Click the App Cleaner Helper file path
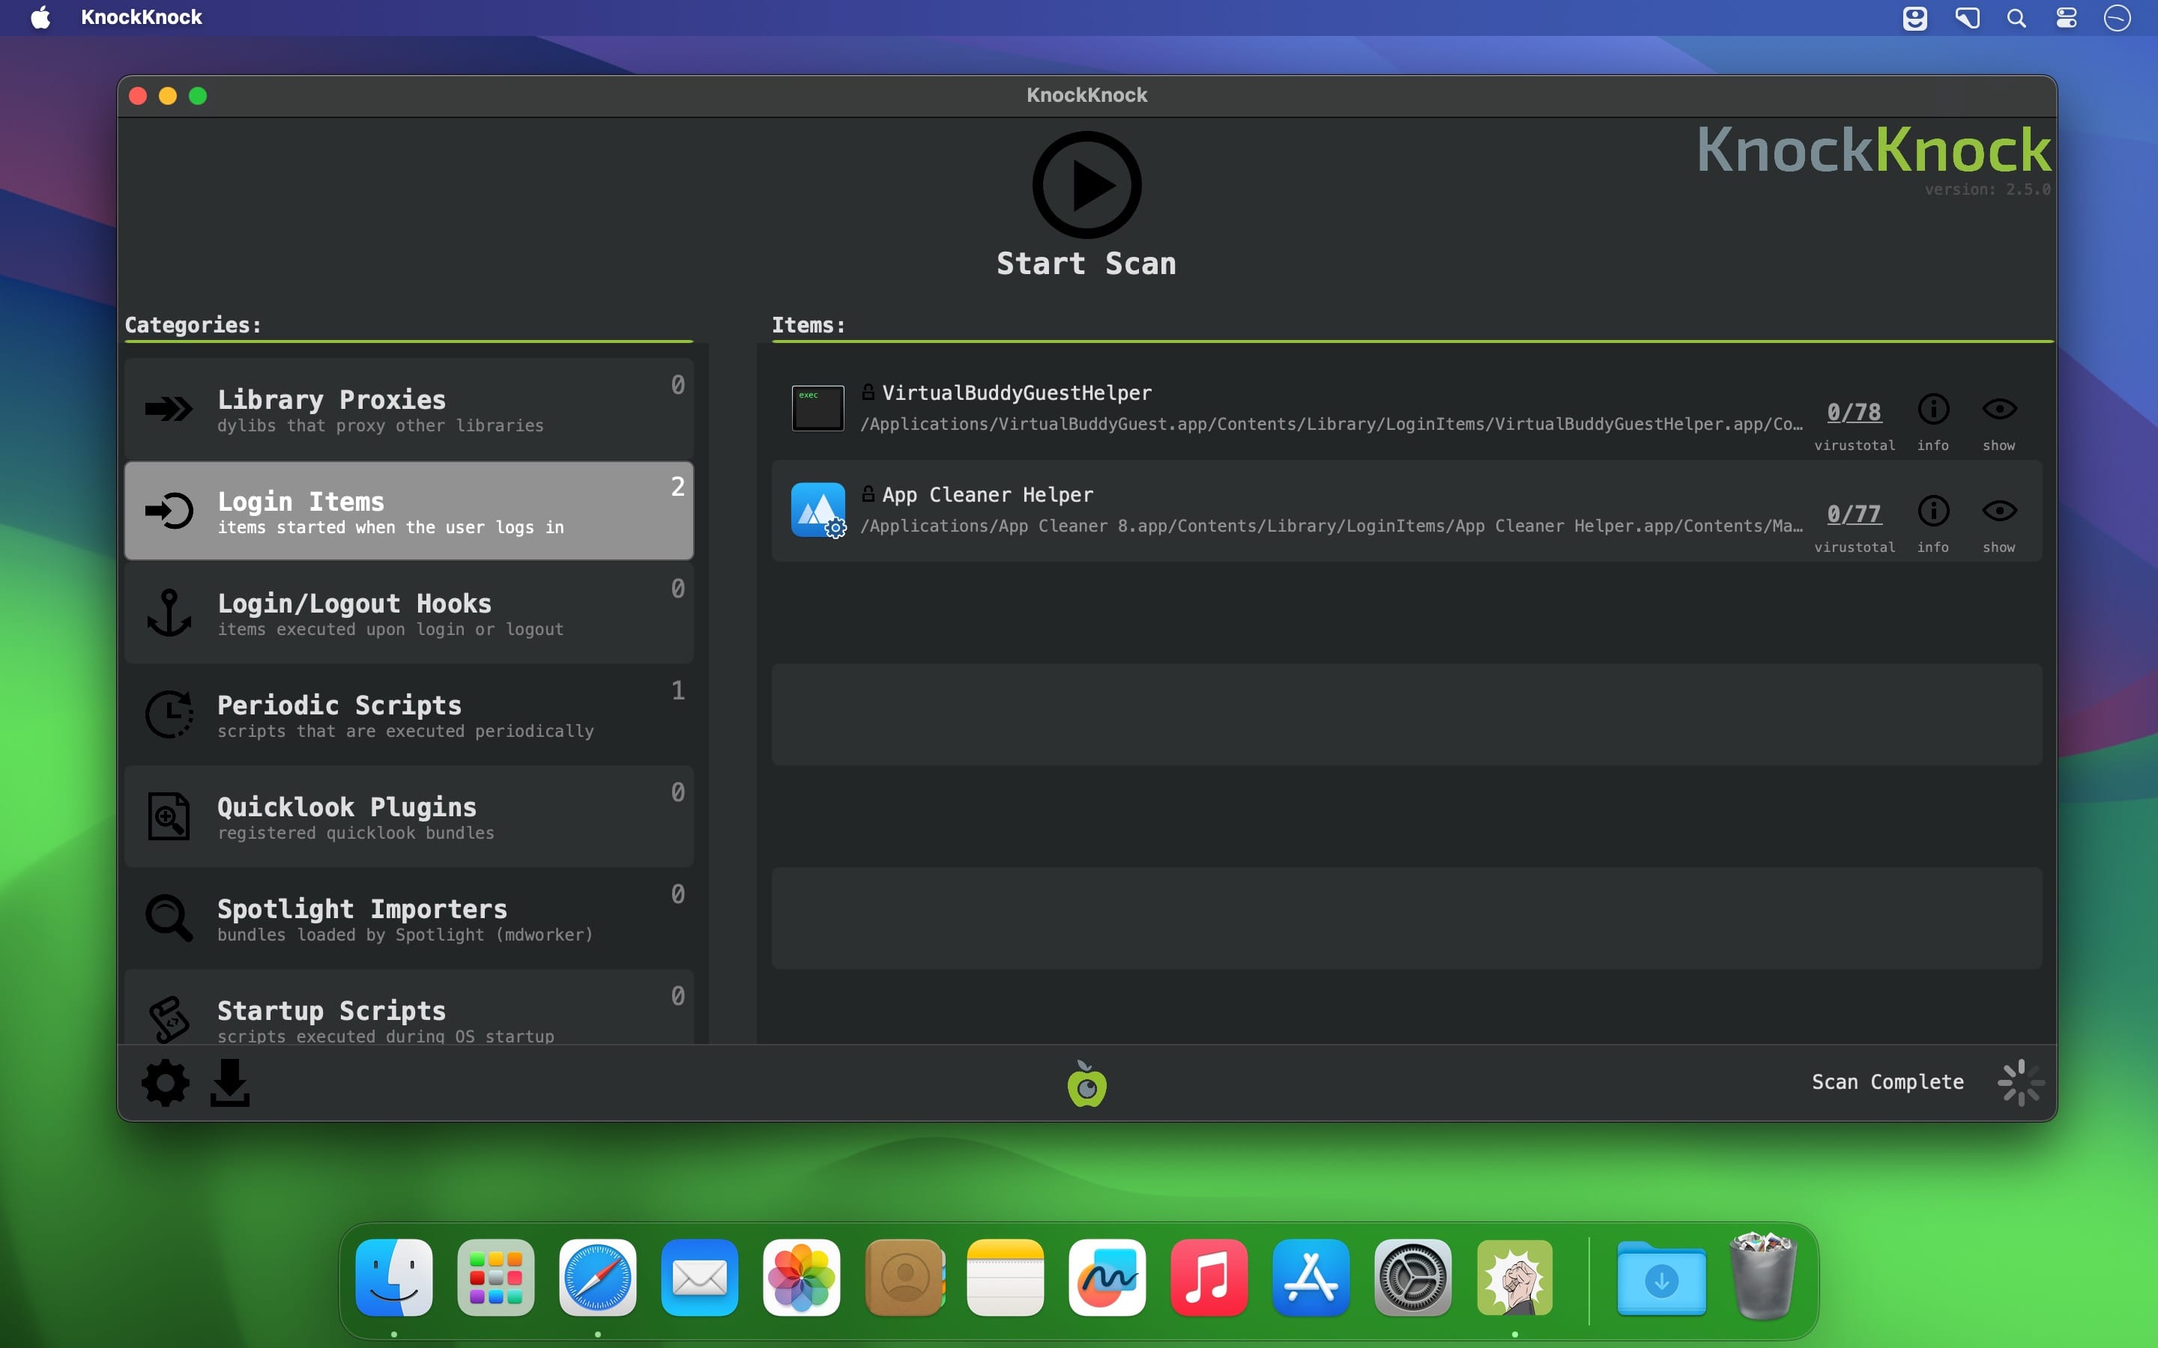The width and height of the screenshot is (2158, 1348). pyautogui.click(x=1332, y=526)
